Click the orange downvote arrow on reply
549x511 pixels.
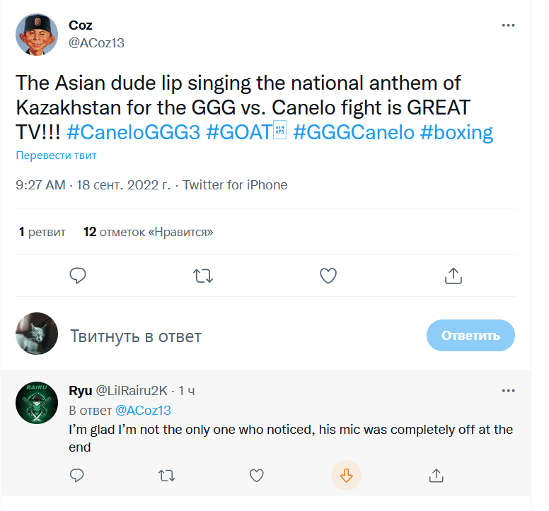pos(347,475)
